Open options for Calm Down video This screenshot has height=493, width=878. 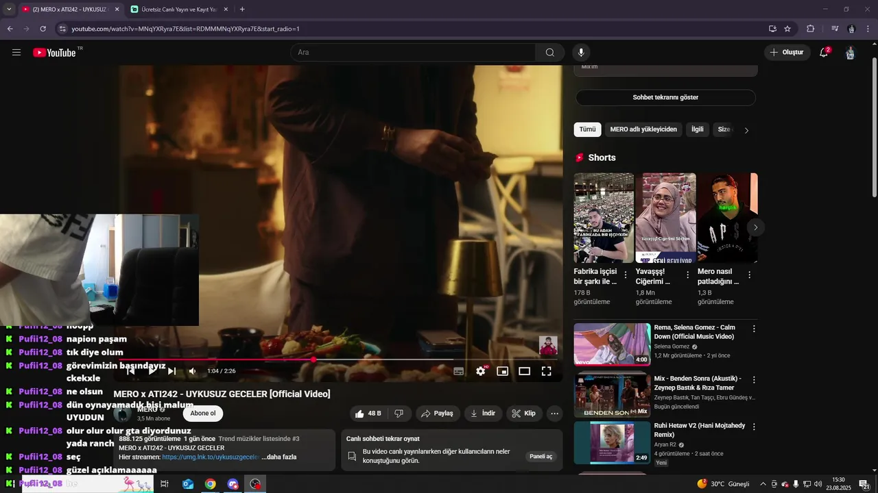pos(754,329)
